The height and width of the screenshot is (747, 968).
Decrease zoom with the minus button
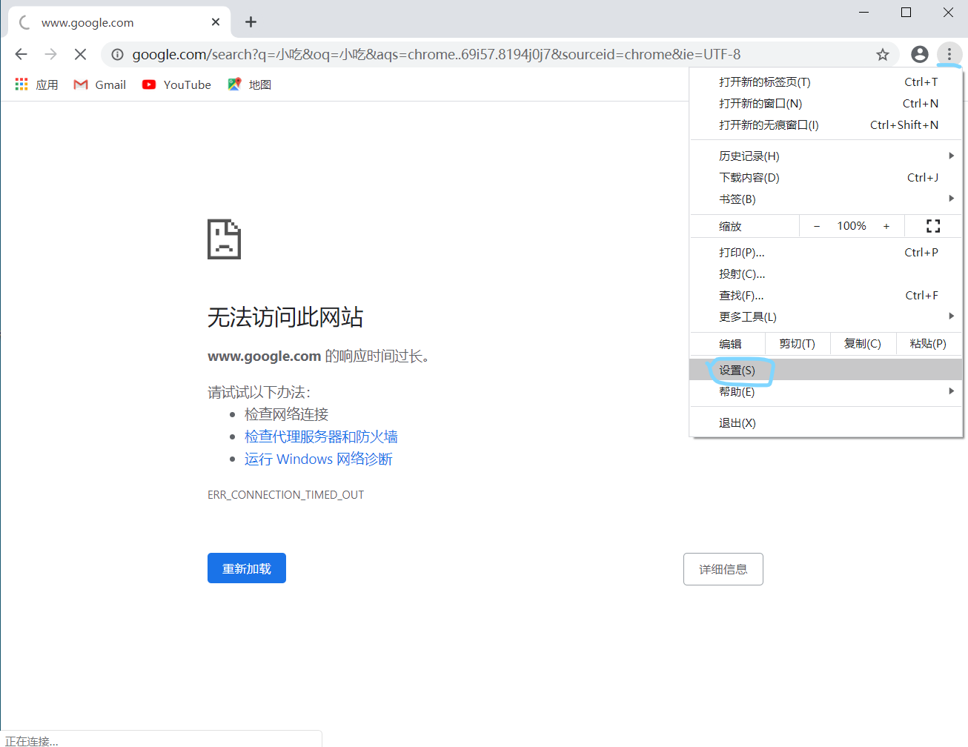(817, 226)
